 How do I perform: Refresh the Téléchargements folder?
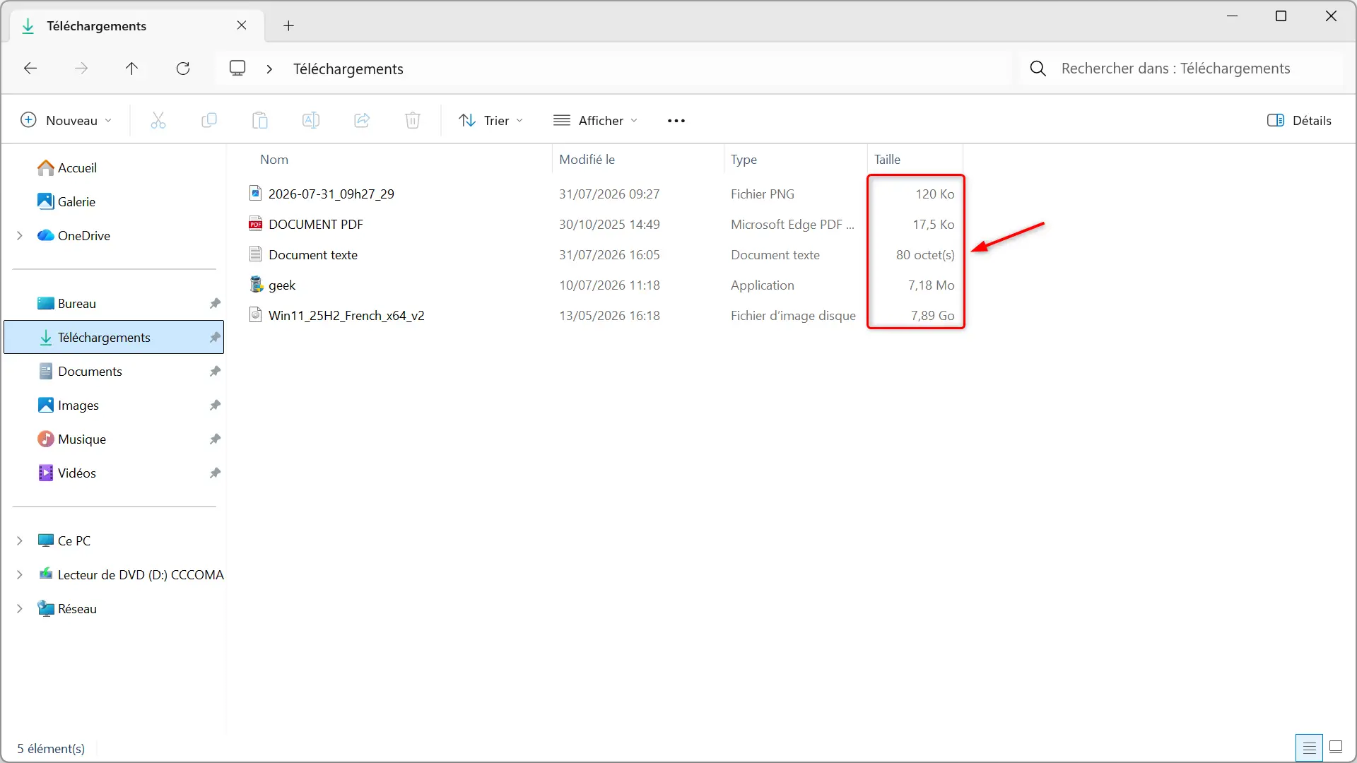[x=183, y=69]
